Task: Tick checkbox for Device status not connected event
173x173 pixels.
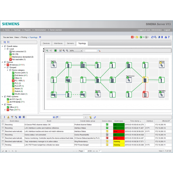Action: click(x=3, y=135)
